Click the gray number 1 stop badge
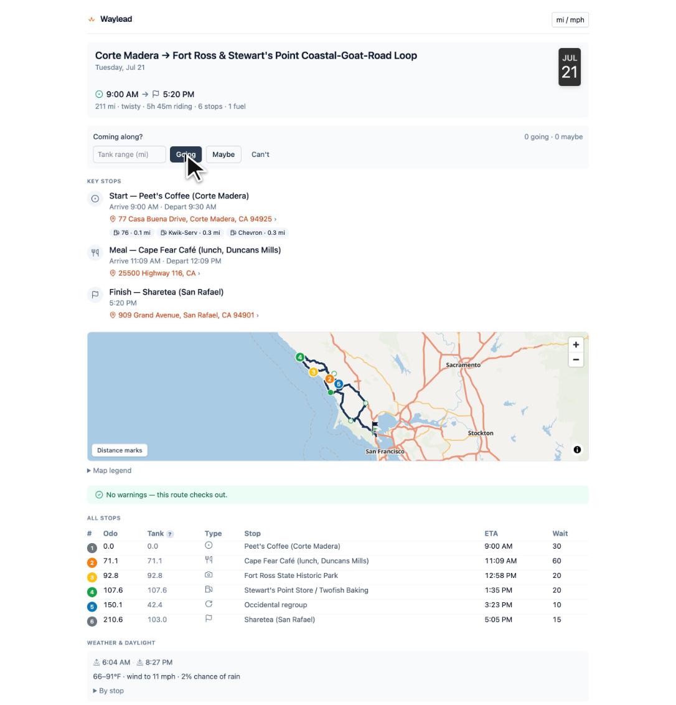 point(92,548)
